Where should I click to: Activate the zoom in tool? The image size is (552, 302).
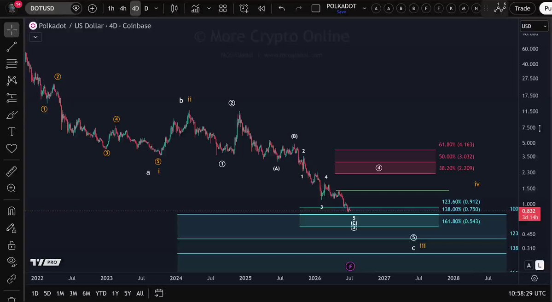coord(12,188)
